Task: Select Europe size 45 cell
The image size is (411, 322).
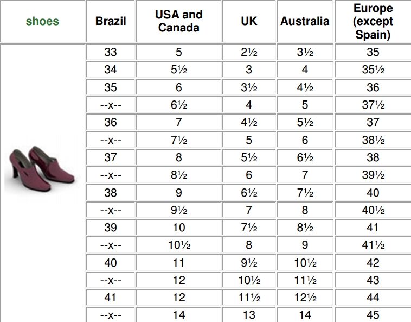Action: coord(373,314)
